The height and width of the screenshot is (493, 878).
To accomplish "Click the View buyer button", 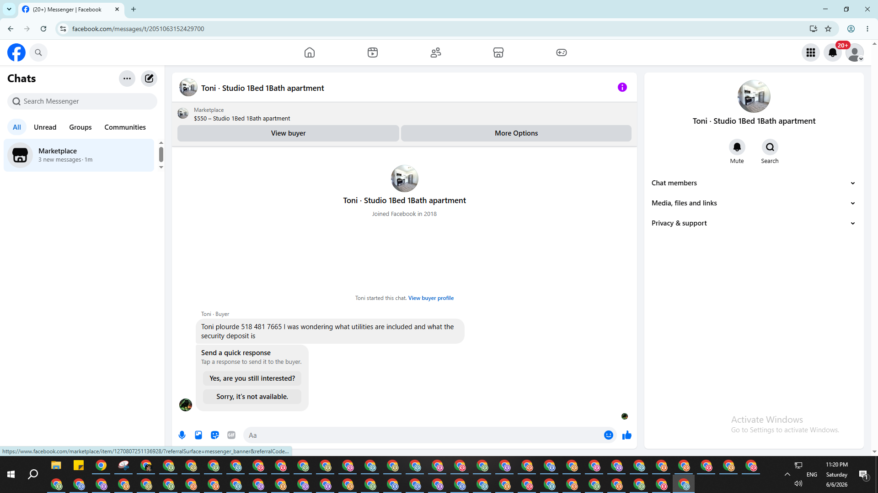I will (x=288, y=133).
